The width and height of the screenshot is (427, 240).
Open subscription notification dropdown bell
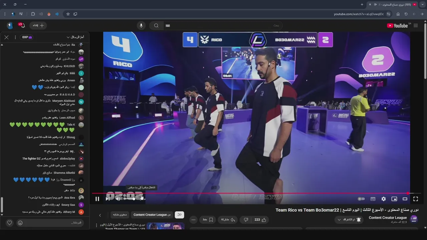pos(349,220)
